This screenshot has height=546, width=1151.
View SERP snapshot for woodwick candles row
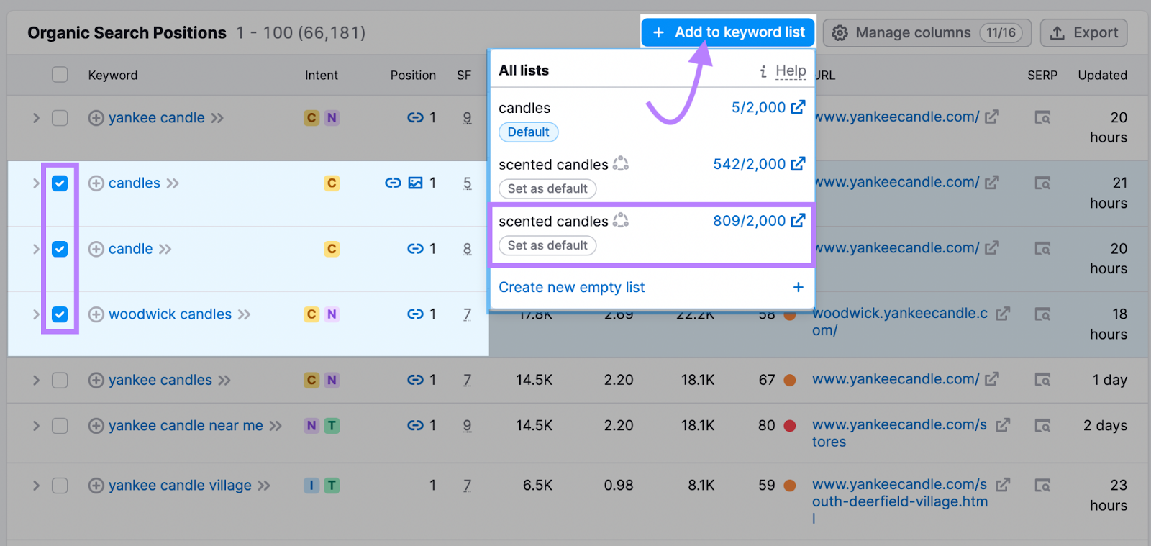coord(1042,314)
